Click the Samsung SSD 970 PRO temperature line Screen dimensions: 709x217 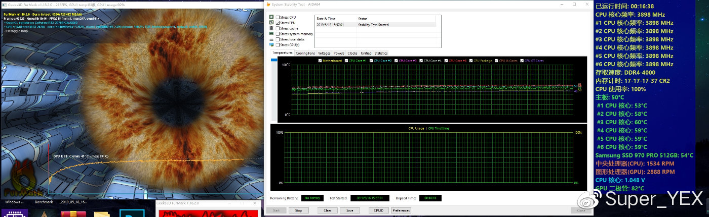644,155
